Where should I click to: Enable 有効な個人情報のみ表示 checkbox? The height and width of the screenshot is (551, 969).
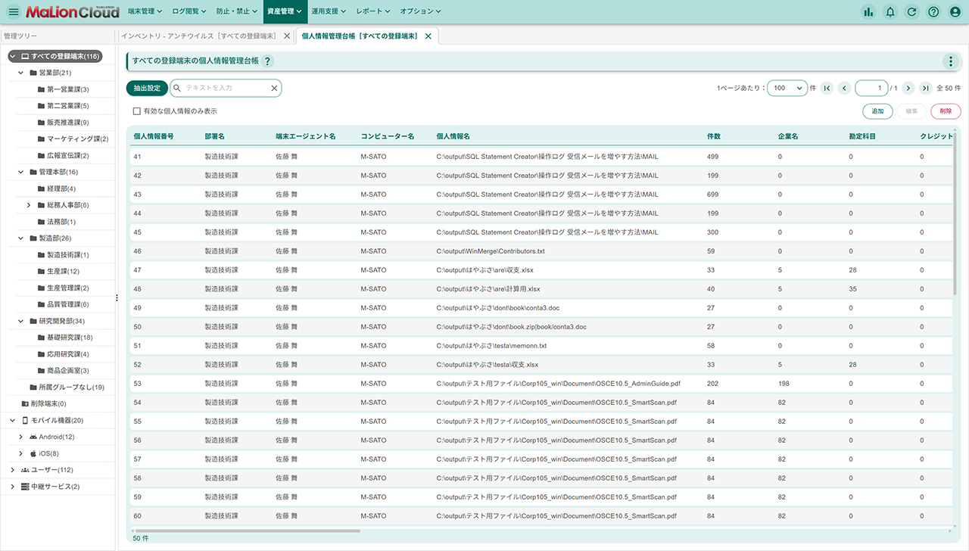[137, 111]
